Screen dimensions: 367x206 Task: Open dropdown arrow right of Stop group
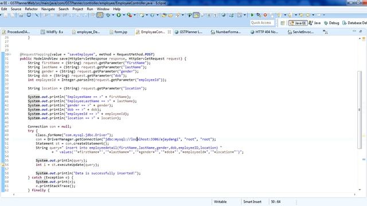coord(285,15)
